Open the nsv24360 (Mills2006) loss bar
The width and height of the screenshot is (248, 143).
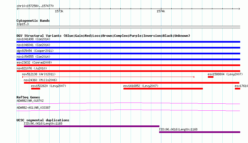(x=132, y=83)
